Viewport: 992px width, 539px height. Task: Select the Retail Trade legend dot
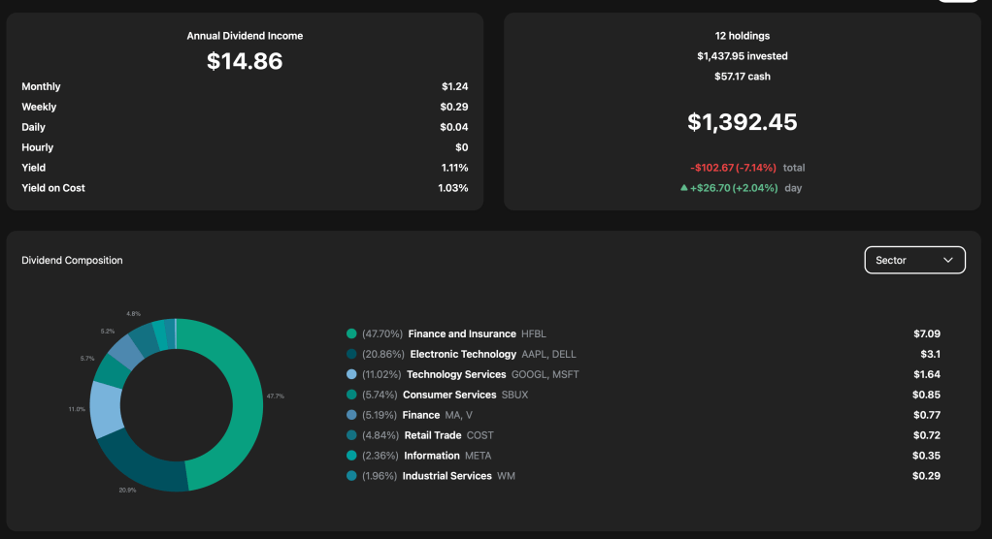point(351,435)
